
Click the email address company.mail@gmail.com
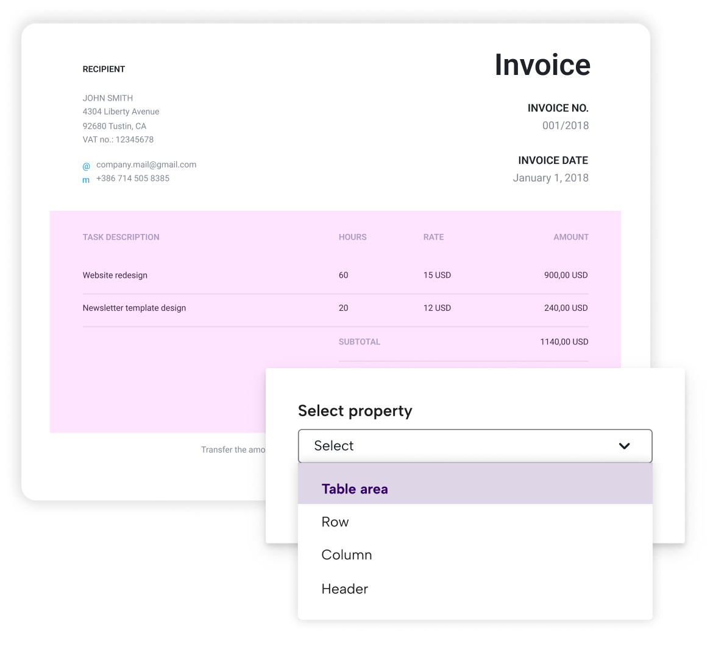(x=146, y=164)
